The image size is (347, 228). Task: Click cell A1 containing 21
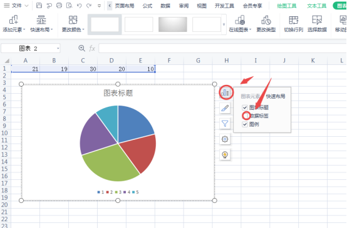26,69
